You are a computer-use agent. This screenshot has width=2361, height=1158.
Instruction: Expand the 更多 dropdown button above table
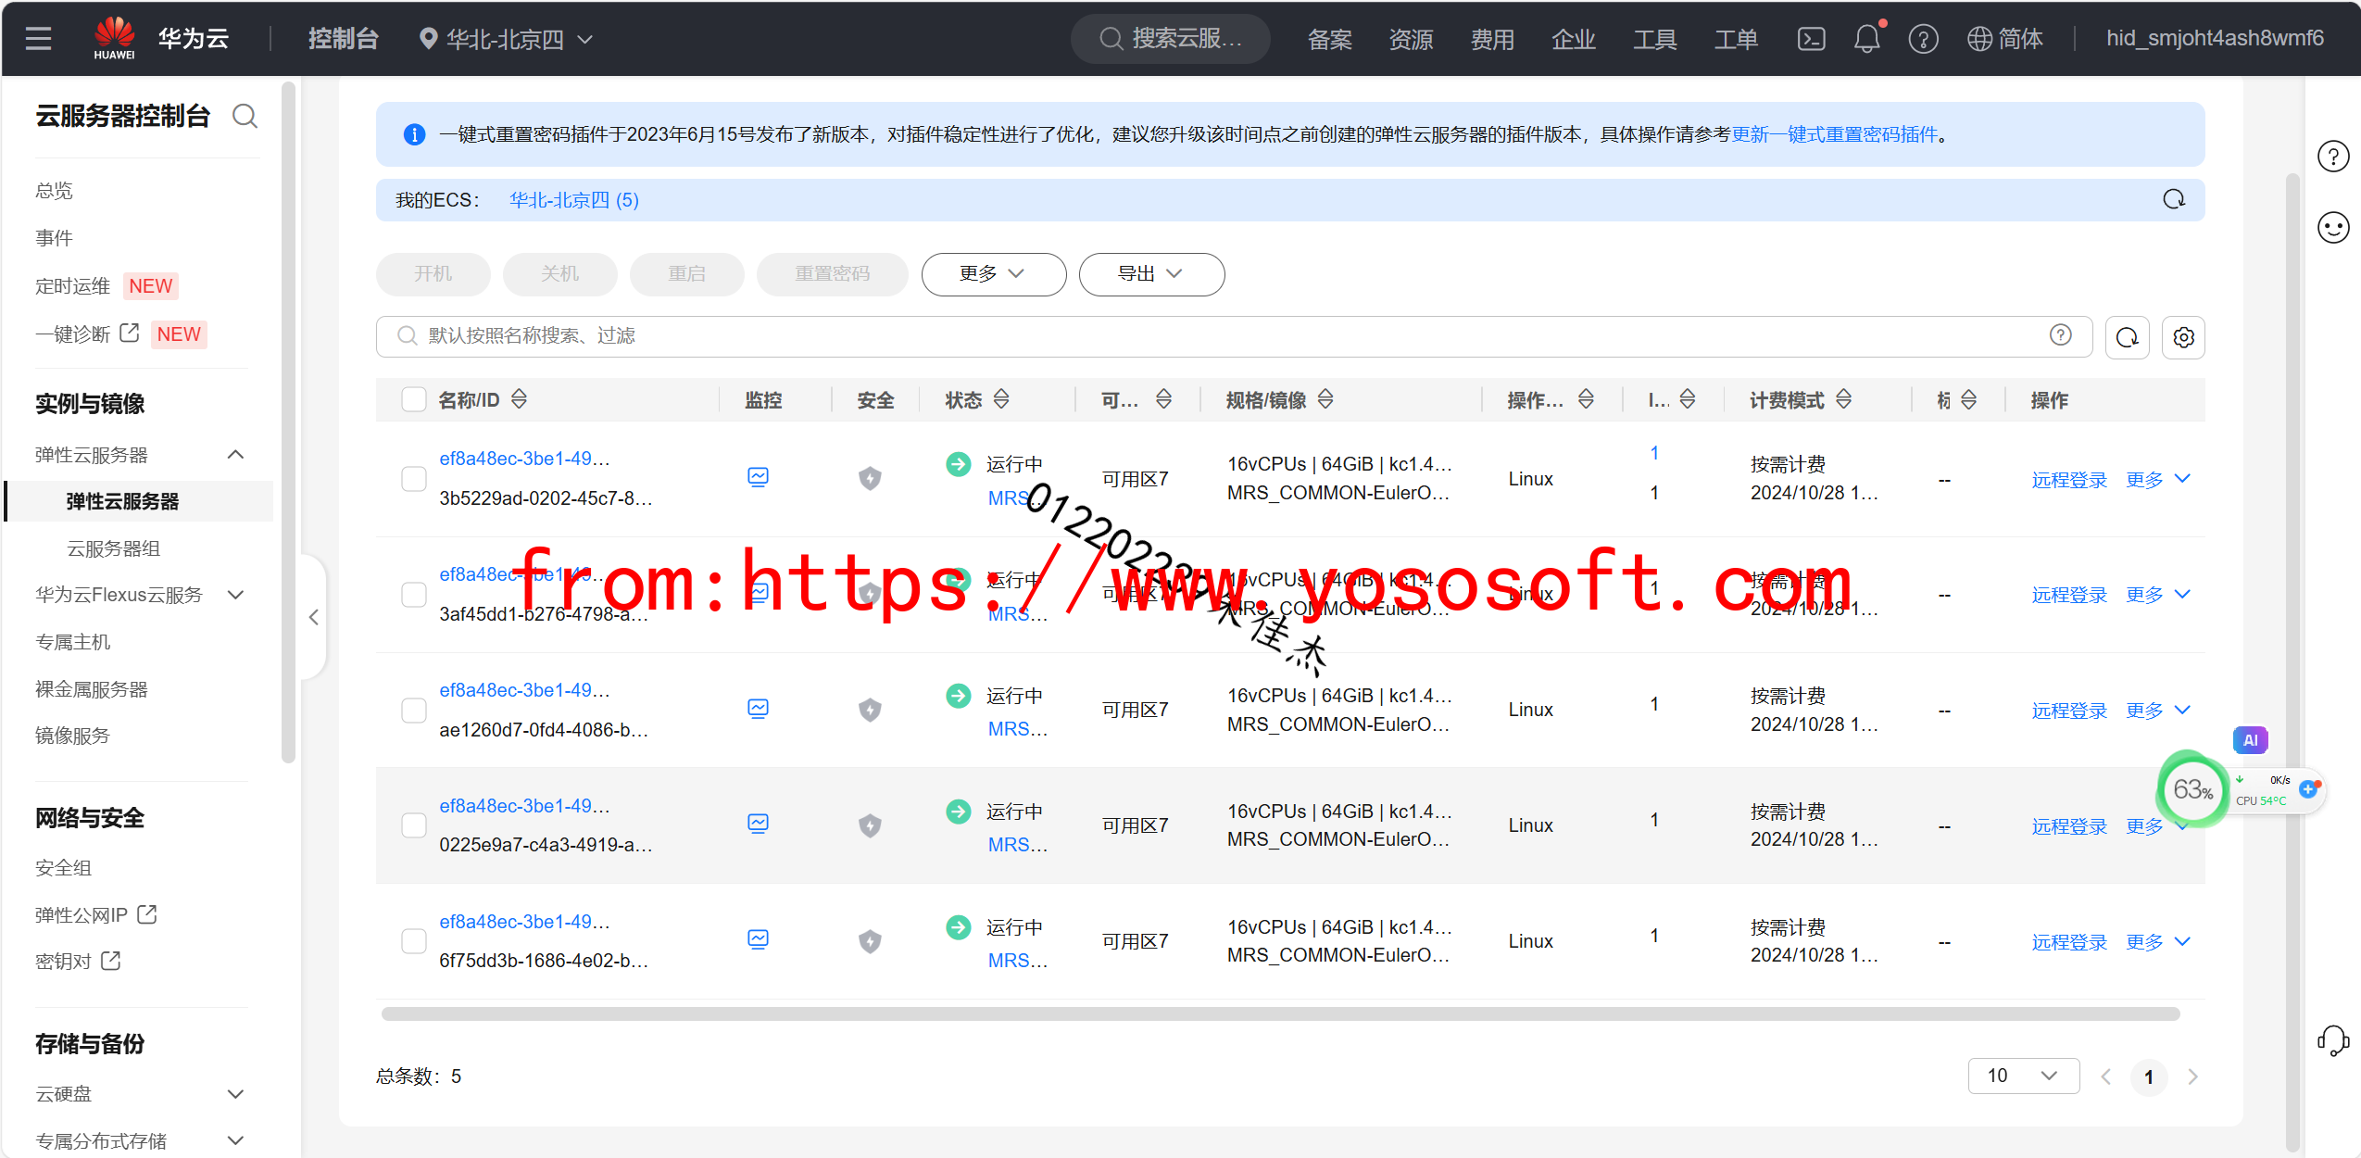993,274
